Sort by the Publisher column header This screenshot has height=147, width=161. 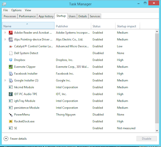[x=73, y=26]
